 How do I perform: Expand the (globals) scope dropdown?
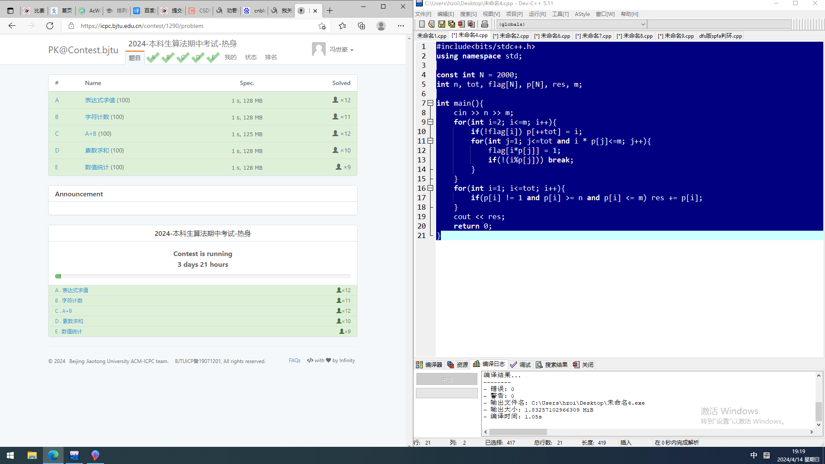[x=643, y=24]
